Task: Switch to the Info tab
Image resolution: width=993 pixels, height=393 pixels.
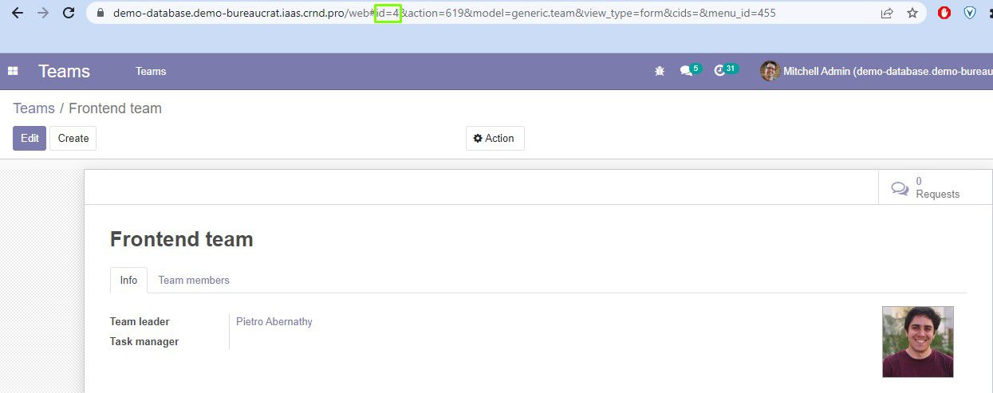Action: tap(128, 280)
